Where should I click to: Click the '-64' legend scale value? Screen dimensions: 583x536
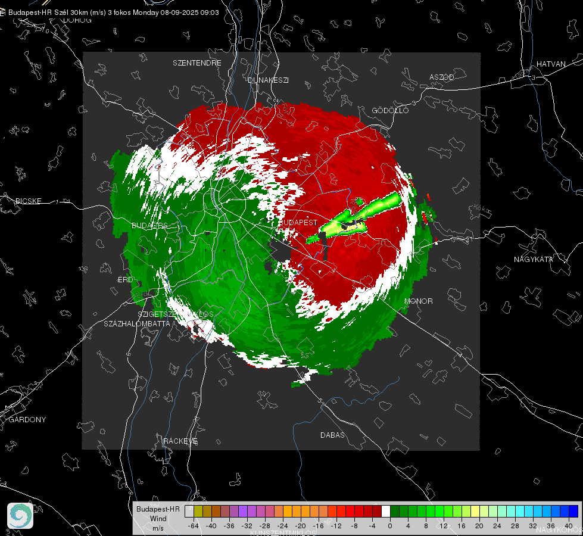[194, 526]
